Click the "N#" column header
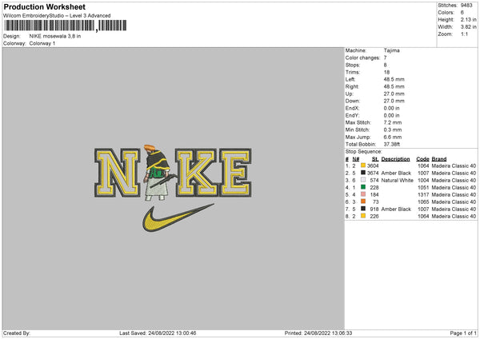Screen dimensions: 480x339 coord(356,159)
